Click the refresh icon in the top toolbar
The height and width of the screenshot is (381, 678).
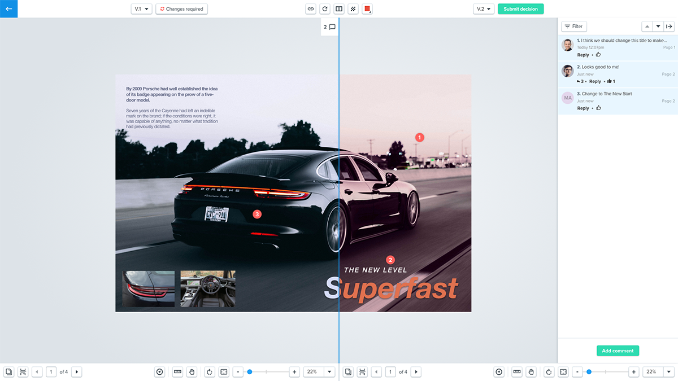(x=325, y=9)
